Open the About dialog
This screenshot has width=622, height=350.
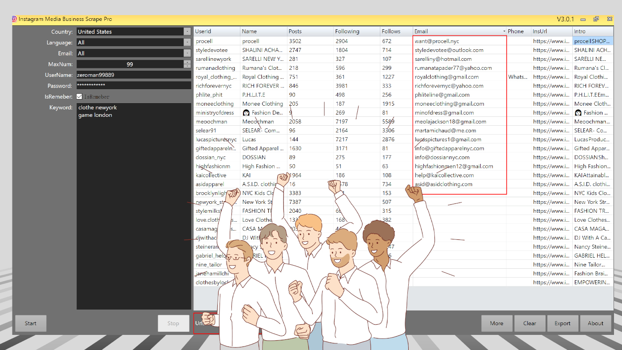[595, 323]
